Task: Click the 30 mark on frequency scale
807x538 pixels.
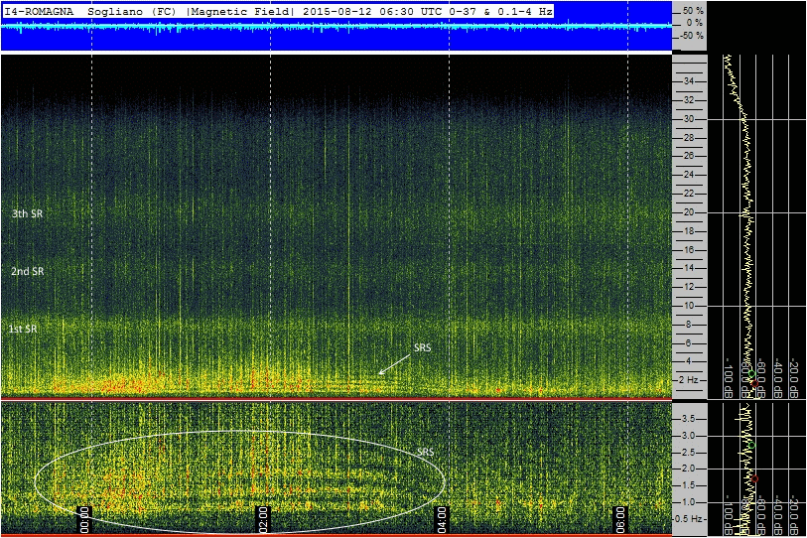Action: pos(688,119)
